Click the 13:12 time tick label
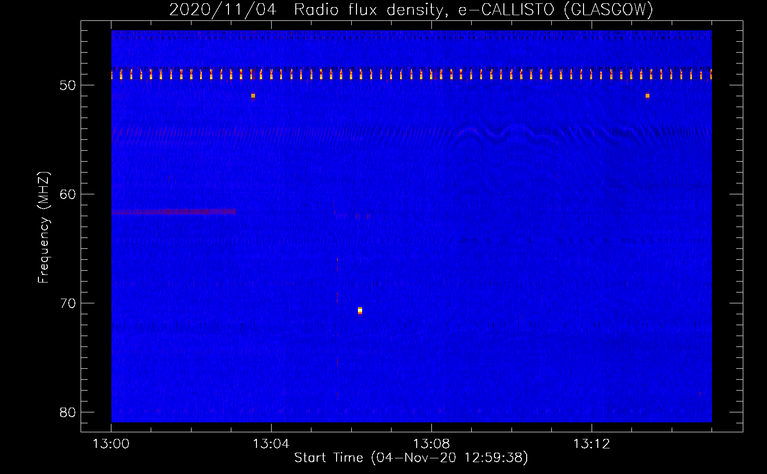The height and width of the screenshot is (474, 767). [592, 444]
